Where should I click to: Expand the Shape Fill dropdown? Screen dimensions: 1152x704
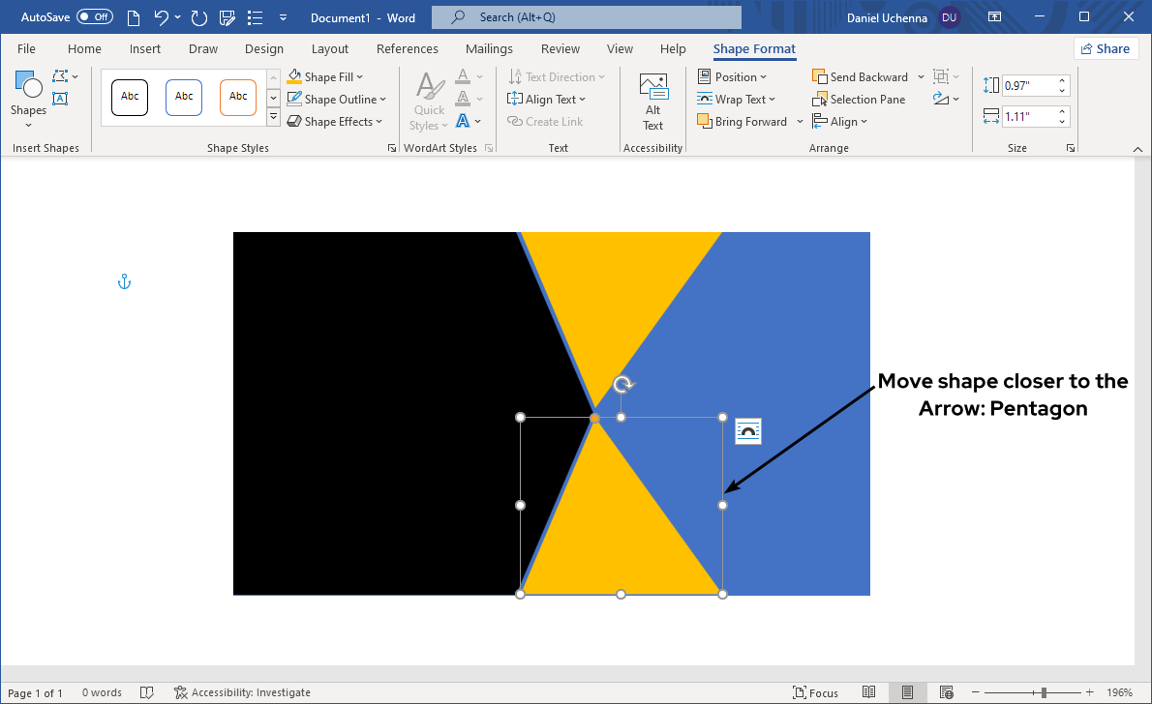point(359,77)
